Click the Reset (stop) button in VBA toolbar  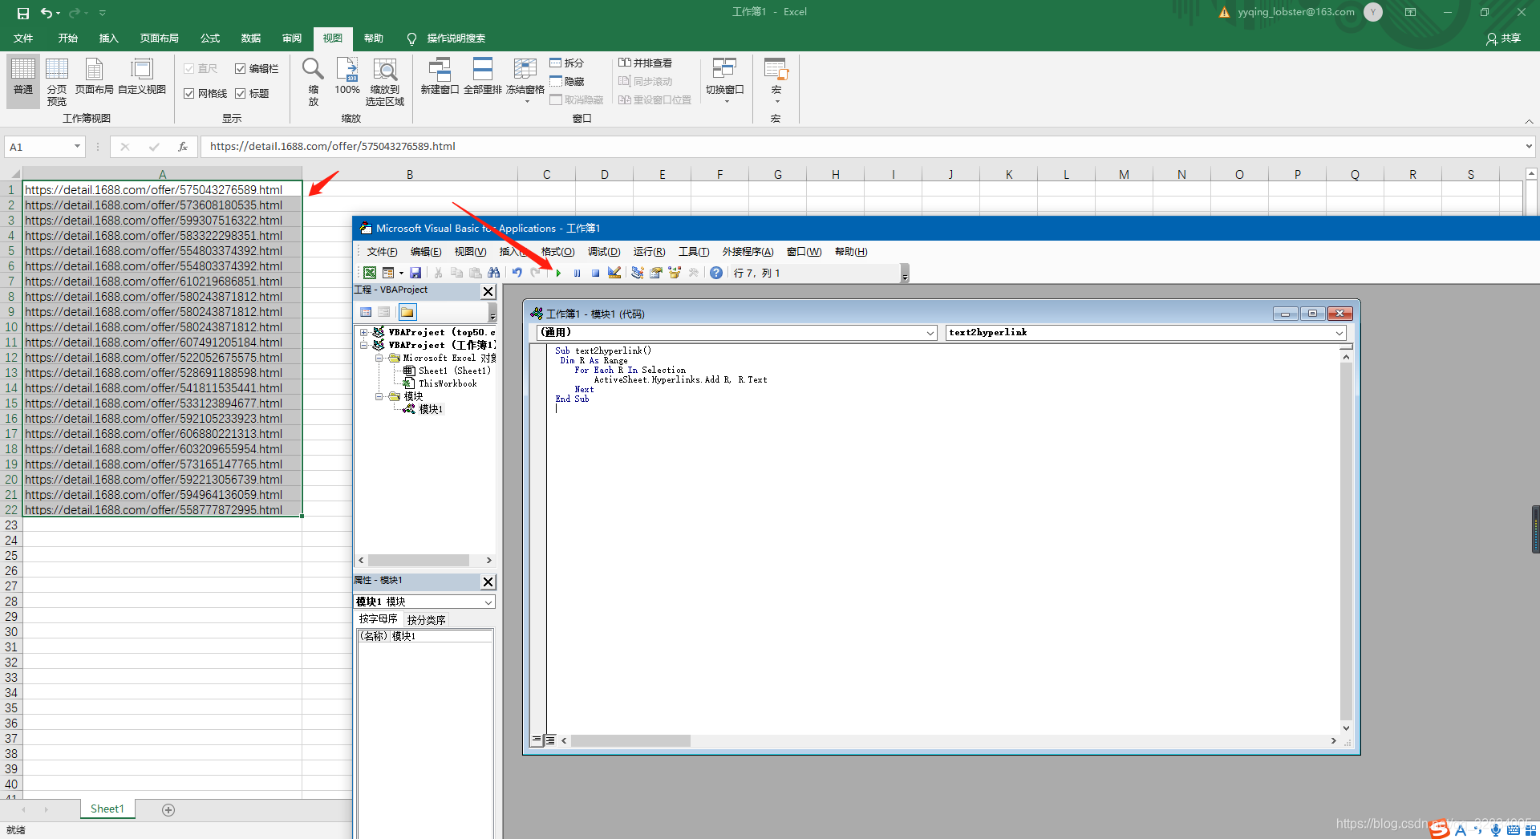[x=595, y=273]
